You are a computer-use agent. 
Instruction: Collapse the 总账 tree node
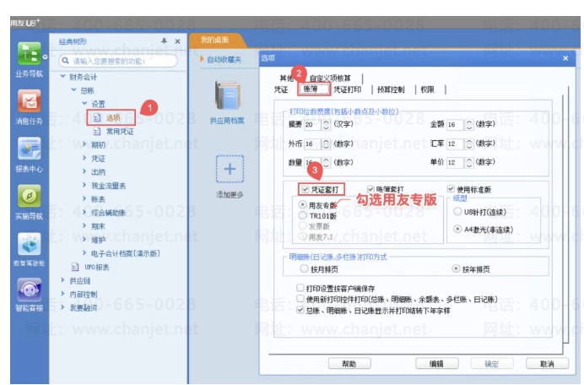pyautogui.click(x=73, y=89)
